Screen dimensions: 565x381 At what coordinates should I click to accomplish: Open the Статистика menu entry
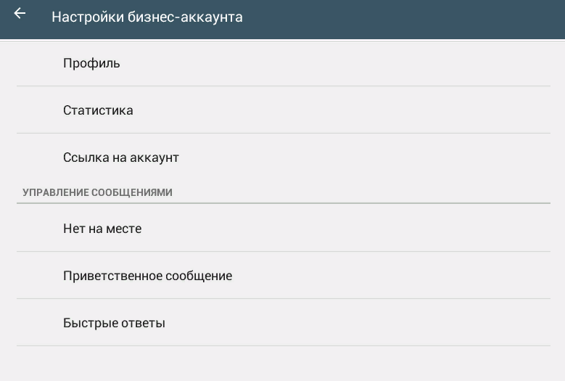point(98,110)
